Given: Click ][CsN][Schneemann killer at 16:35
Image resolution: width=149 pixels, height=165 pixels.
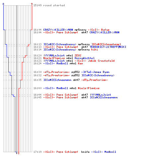Looking at the screenshot, I should coord(57,80).
